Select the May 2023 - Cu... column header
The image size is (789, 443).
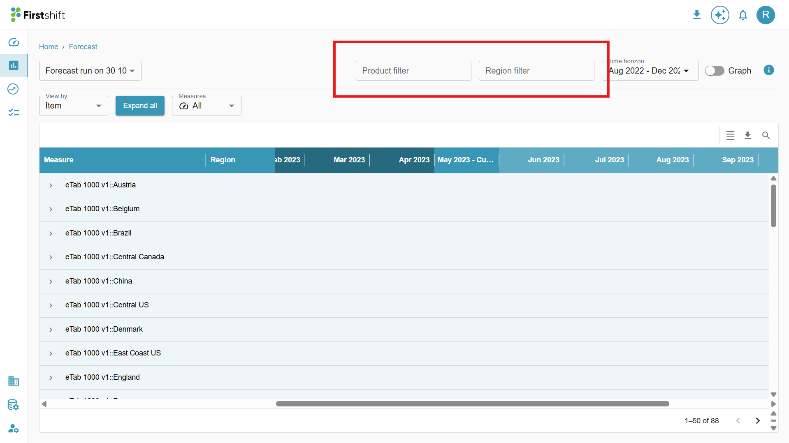click(x=466, y=160)
